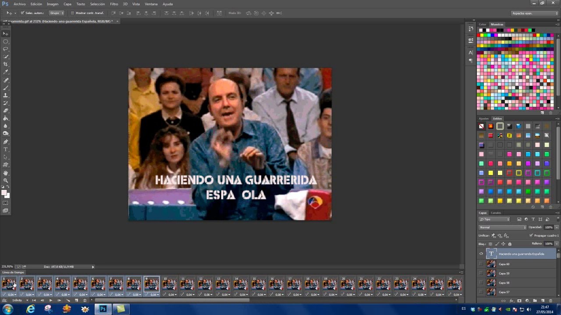Hide the Haciendo una guarrerida Española text layer

point(481,254)
